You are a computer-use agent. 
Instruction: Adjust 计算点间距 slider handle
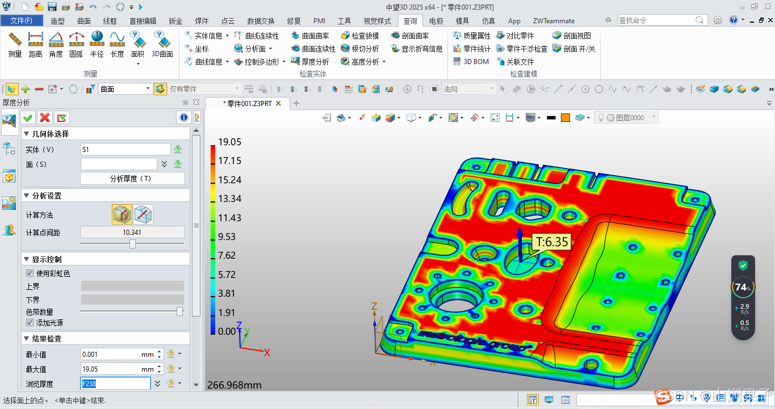132,243
